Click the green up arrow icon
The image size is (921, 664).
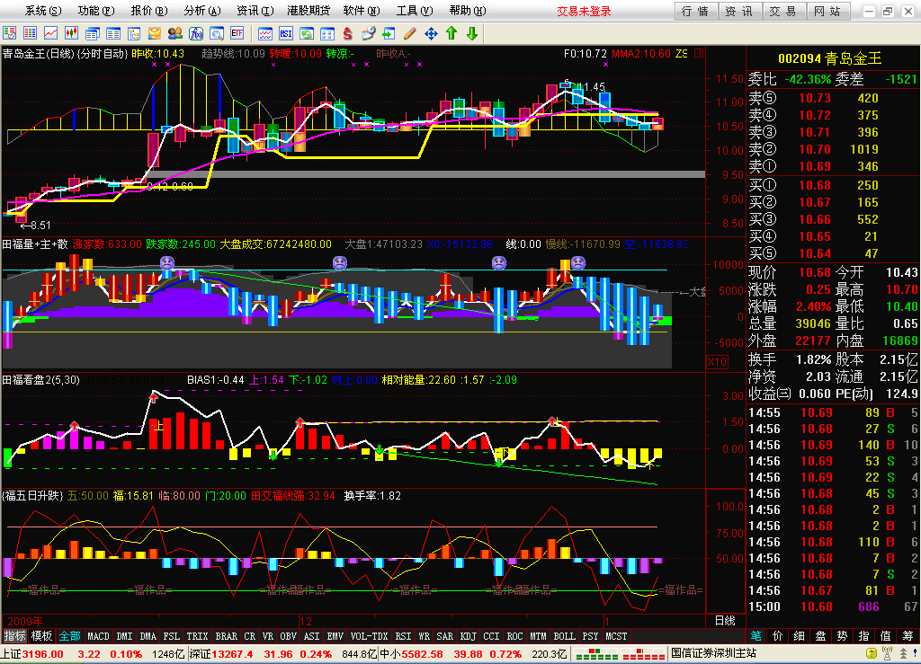tap(452, 33)
